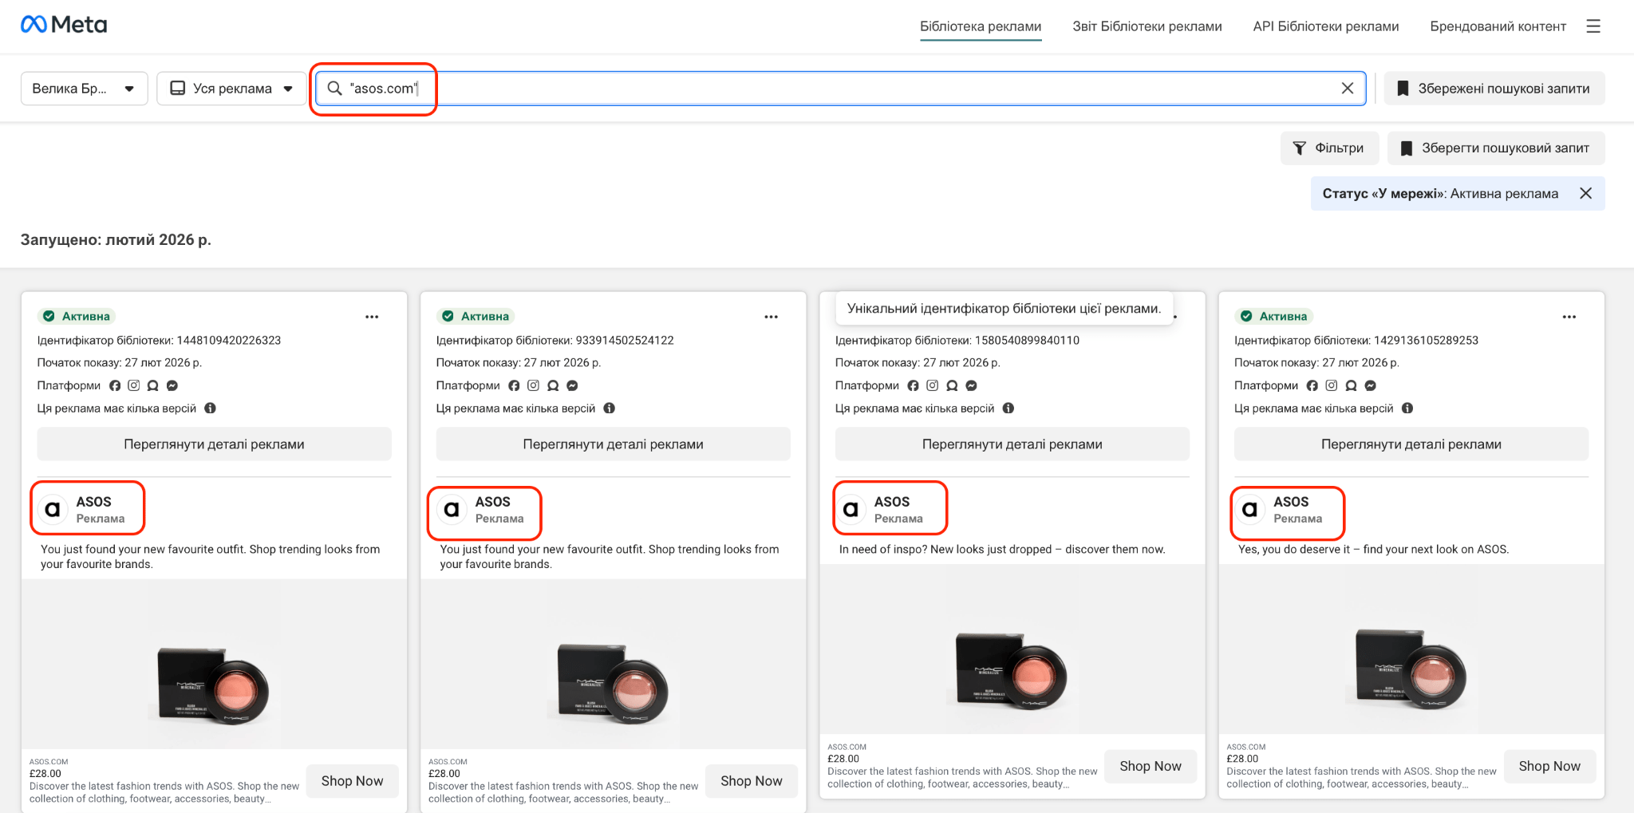The image size is (1634, 813).
Task: Click the «Активна» status badge on ad 1448109420226323
Action: (x=77, y=317)
